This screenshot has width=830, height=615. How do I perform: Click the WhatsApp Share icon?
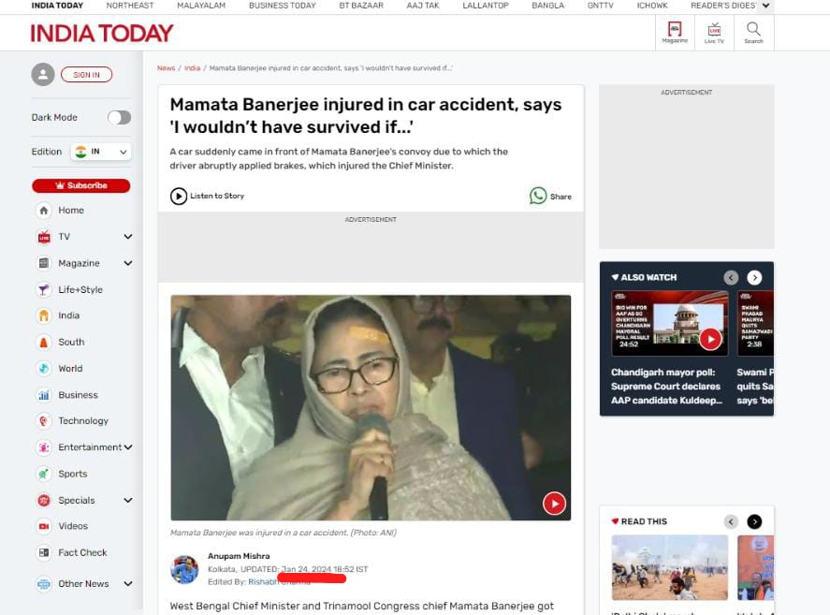(x=538, y=196)
